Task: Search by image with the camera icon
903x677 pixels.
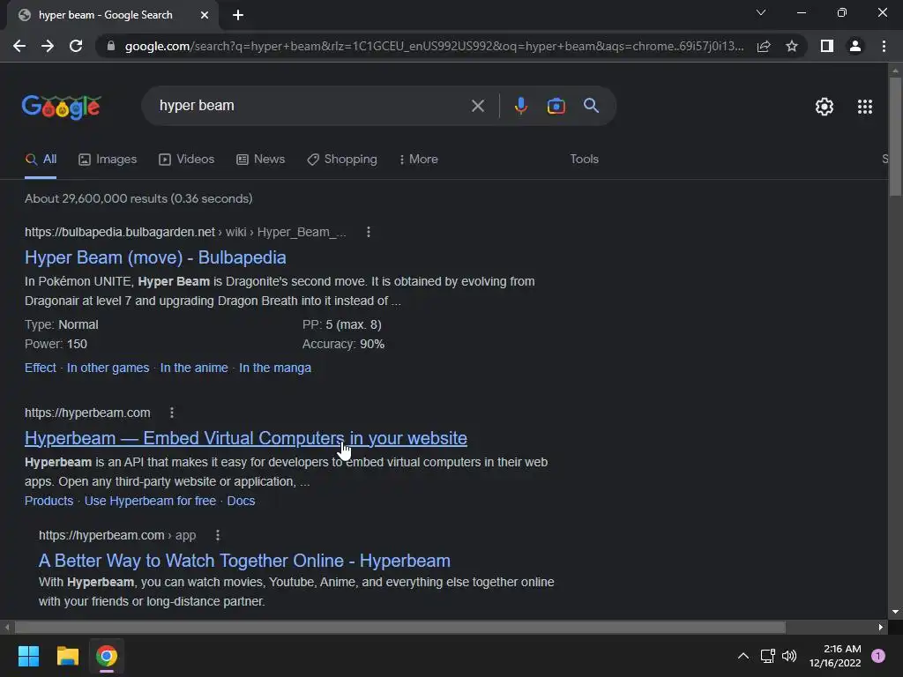Action: [x=556, y=106]
